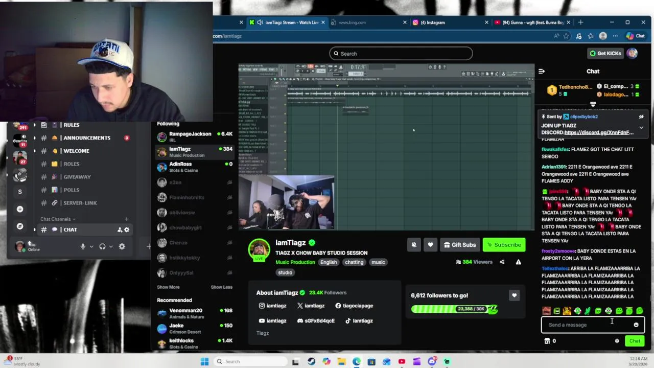This screenshot has width=654, height=368.
Task: Collapse the Chat Channels category in Discord
Action: click(x=58, y=219)
